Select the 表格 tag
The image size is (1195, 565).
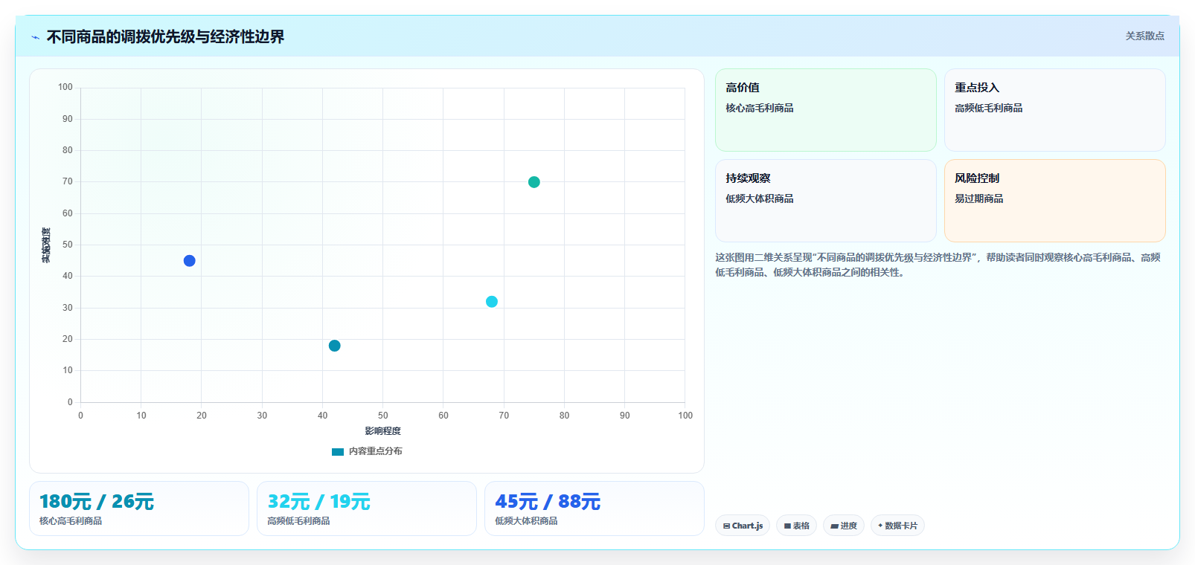click(796, 526)
